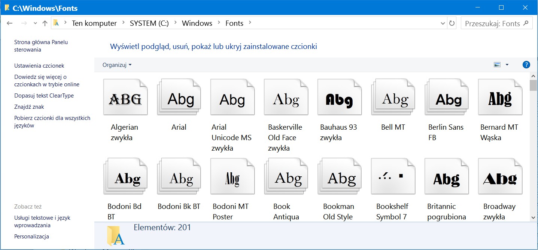Open the Organizuj dropdown menu
Image resolution: width=538 pixels, height=250 pixels.
click(117, 65)
